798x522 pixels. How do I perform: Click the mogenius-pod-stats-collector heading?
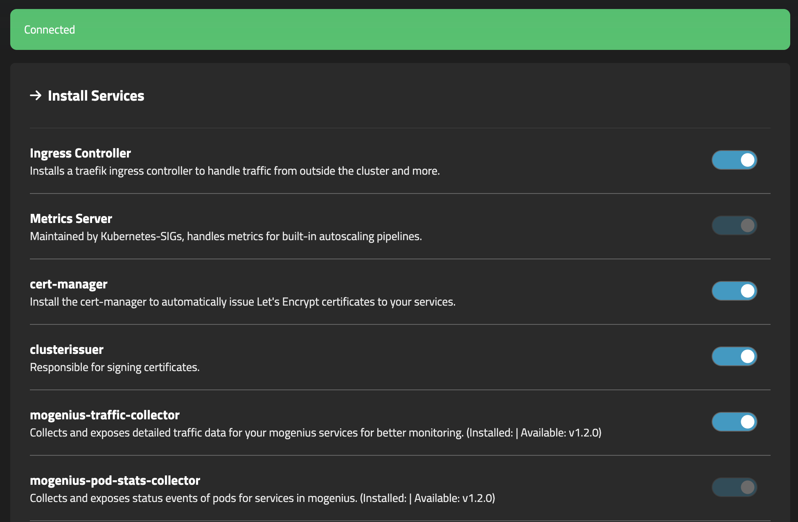[x=115, y=480]
